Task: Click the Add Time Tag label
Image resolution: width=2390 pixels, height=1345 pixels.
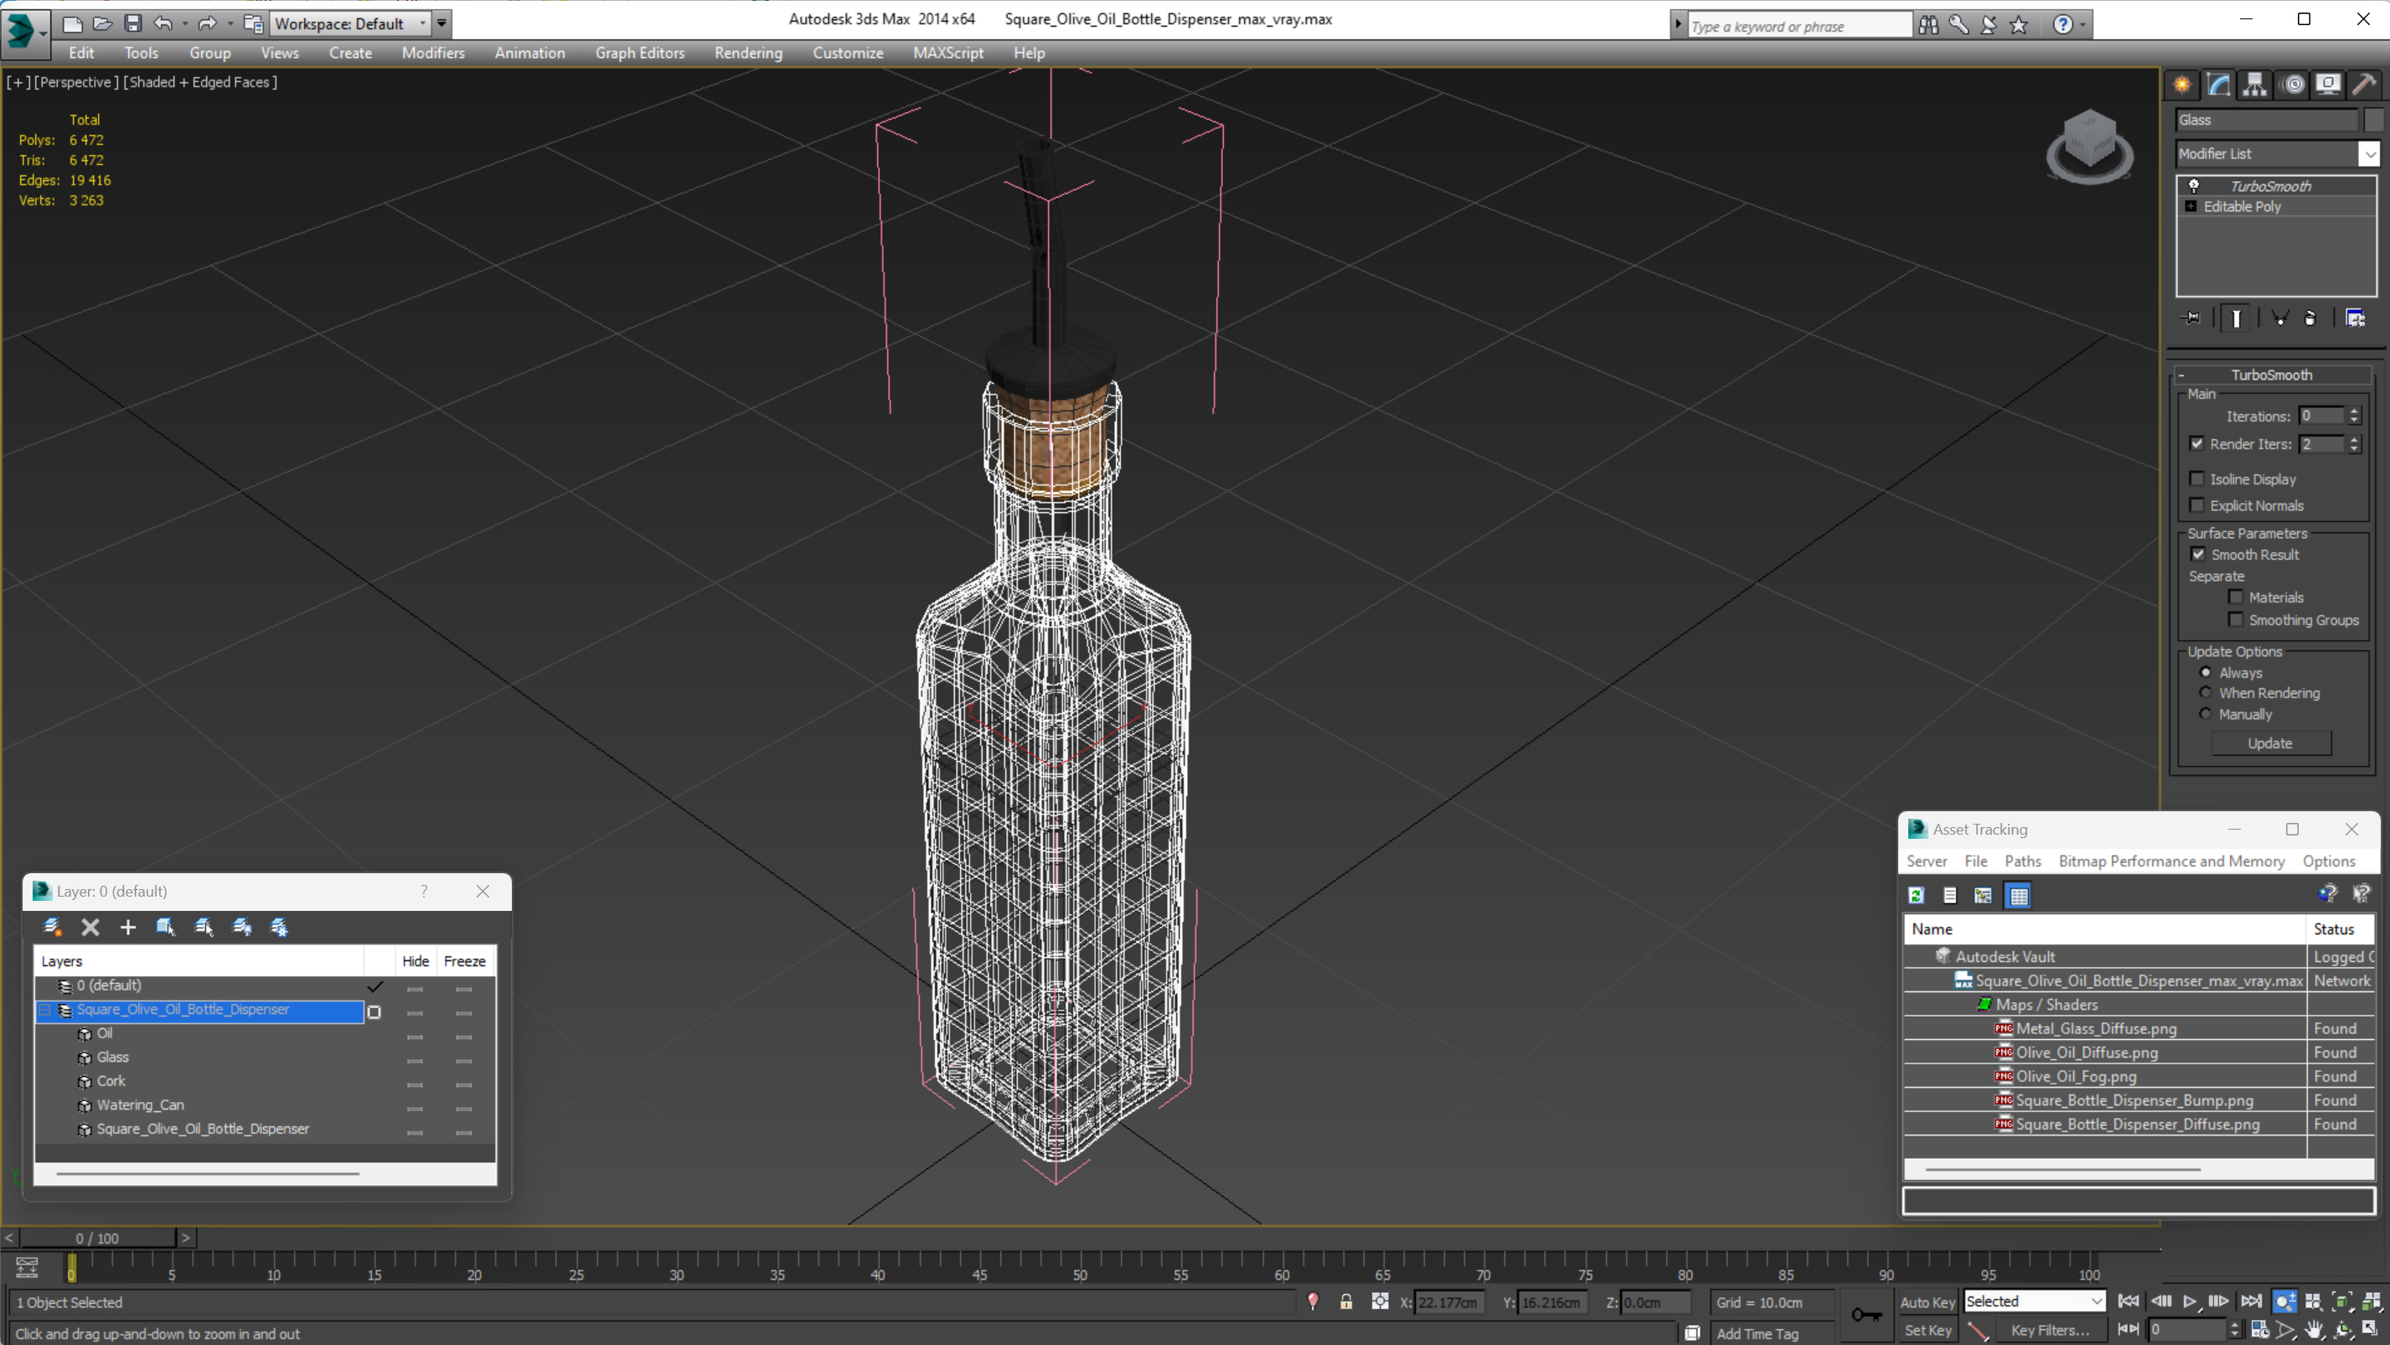Action: (x=1758, y=1334)
